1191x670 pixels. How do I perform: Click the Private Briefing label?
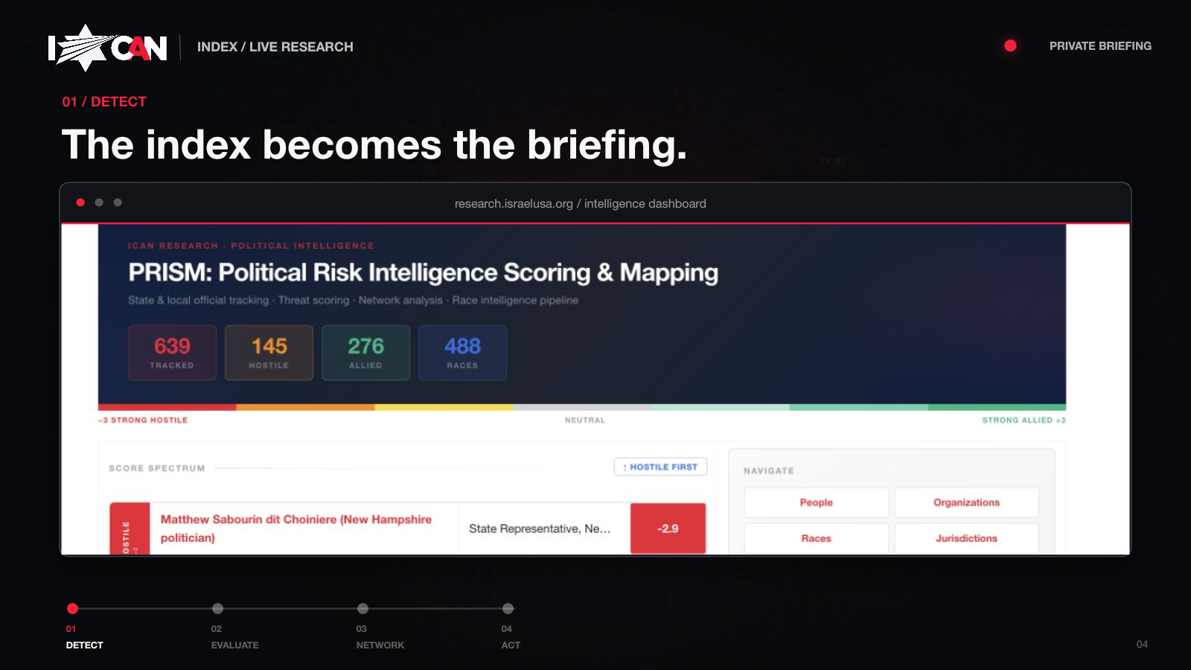(x=1100, y=46)
